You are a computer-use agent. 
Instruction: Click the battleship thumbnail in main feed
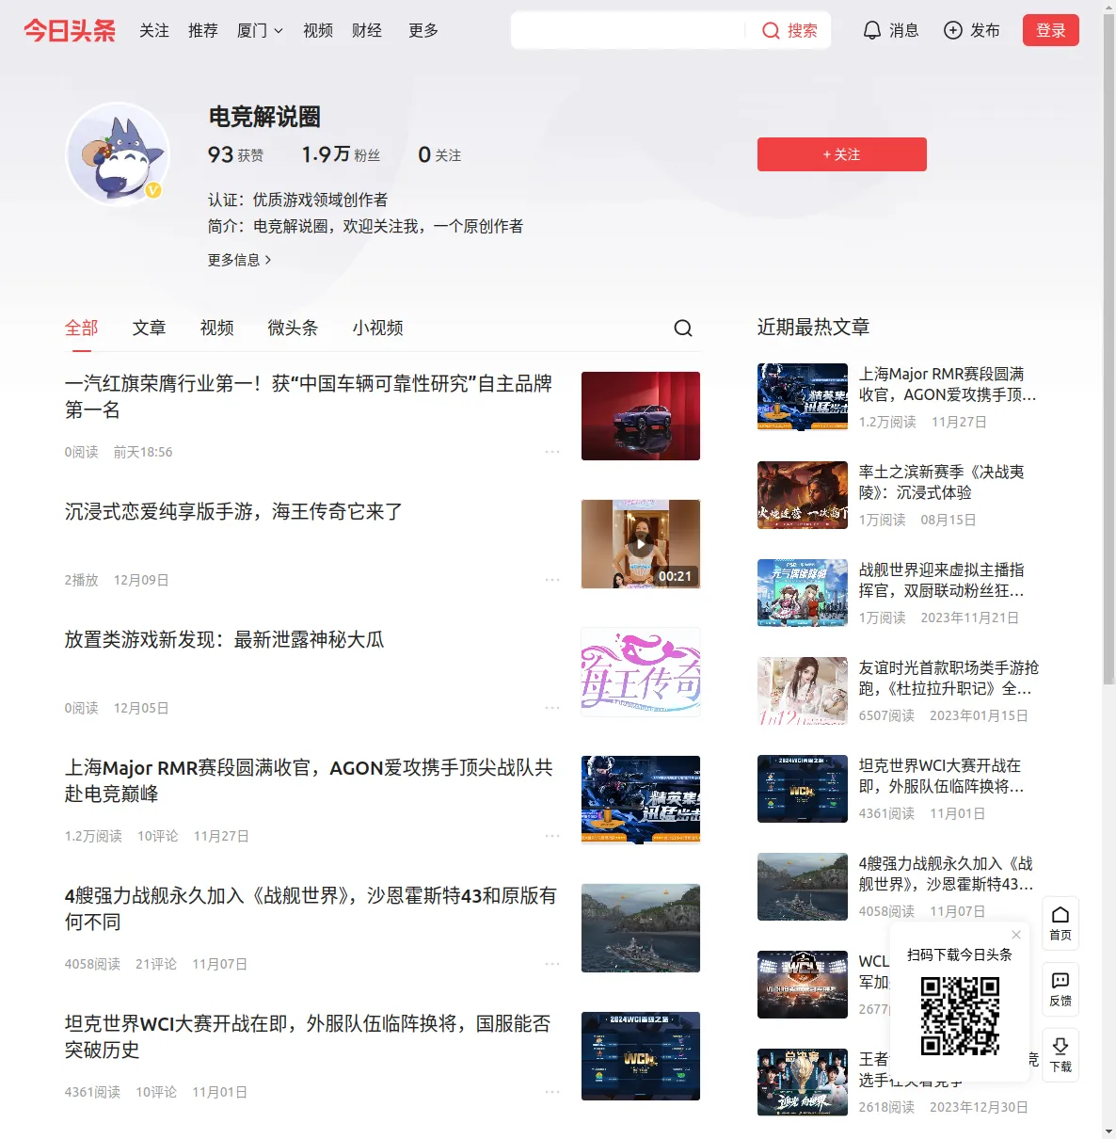pyautogui.click(x=641, y=928)
